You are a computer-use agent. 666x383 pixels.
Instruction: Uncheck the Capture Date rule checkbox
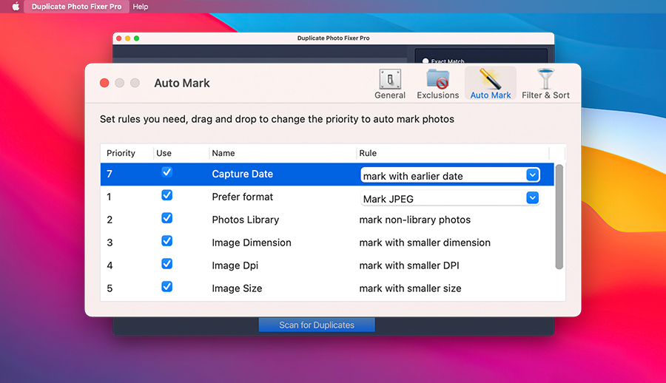point(167,172)
